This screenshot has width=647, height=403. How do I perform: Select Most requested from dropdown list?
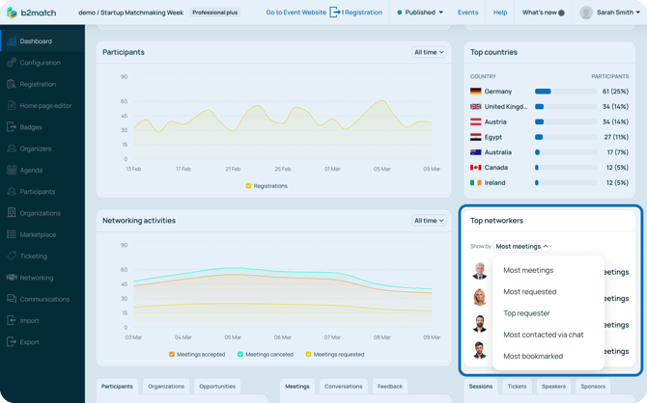[x=529, y=292]
